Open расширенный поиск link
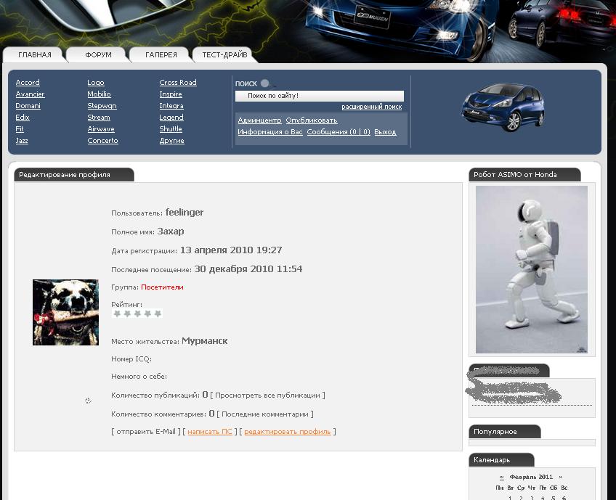 click(372, 107)
